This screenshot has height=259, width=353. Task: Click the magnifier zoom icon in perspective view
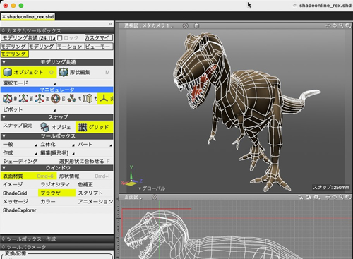click(x=341, y=25)
